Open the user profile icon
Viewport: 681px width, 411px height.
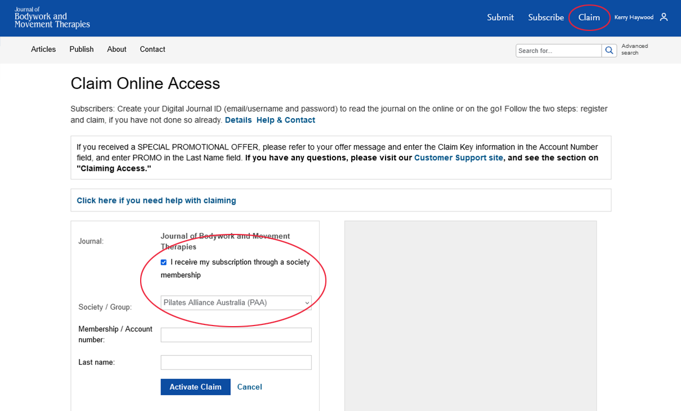click(664, 17)
